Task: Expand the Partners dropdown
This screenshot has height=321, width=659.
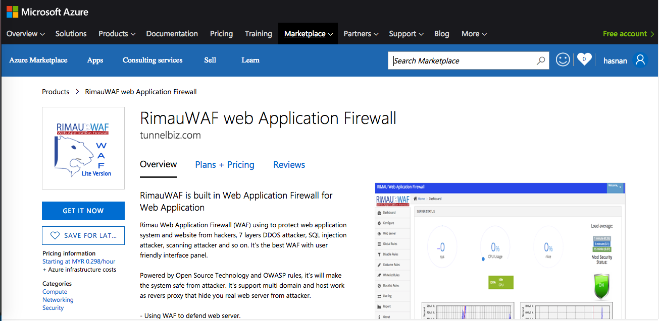Action: tap(361, 34)
